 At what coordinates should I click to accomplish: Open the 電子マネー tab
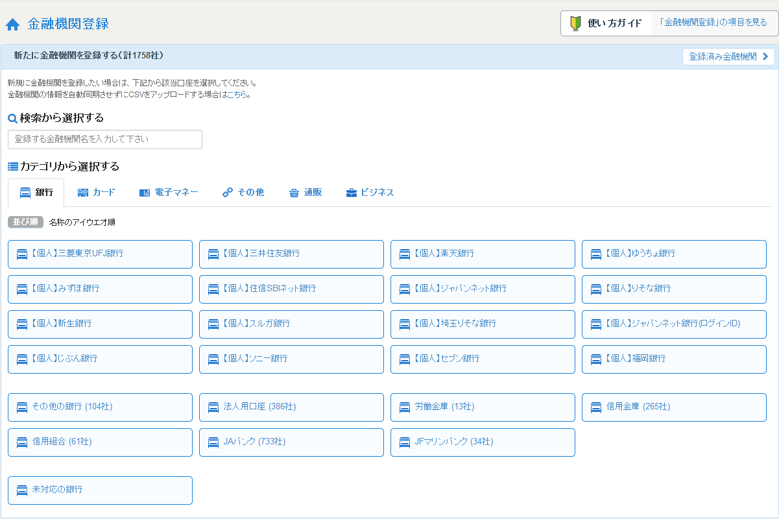[169, 193]
